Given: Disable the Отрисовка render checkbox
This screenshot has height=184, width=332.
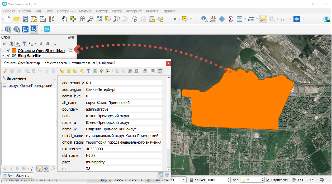Looking at the screenshot, I should [268, 180].
